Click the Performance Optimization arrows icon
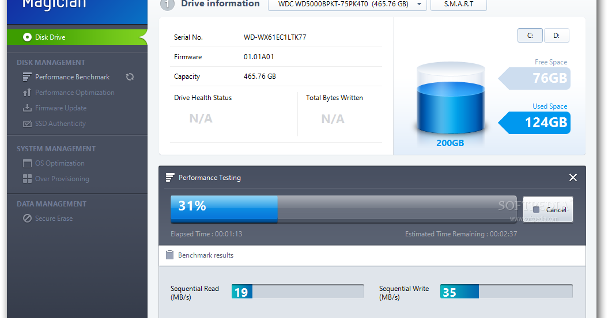 point(27,93)
